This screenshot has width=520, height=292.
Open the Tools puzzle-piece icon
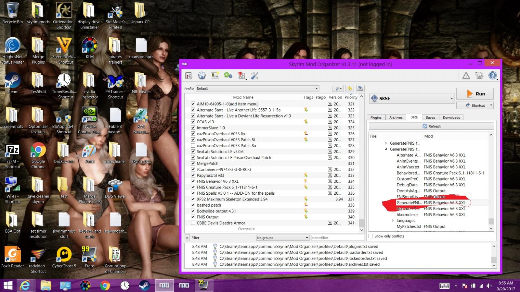(x=241, y=76)
